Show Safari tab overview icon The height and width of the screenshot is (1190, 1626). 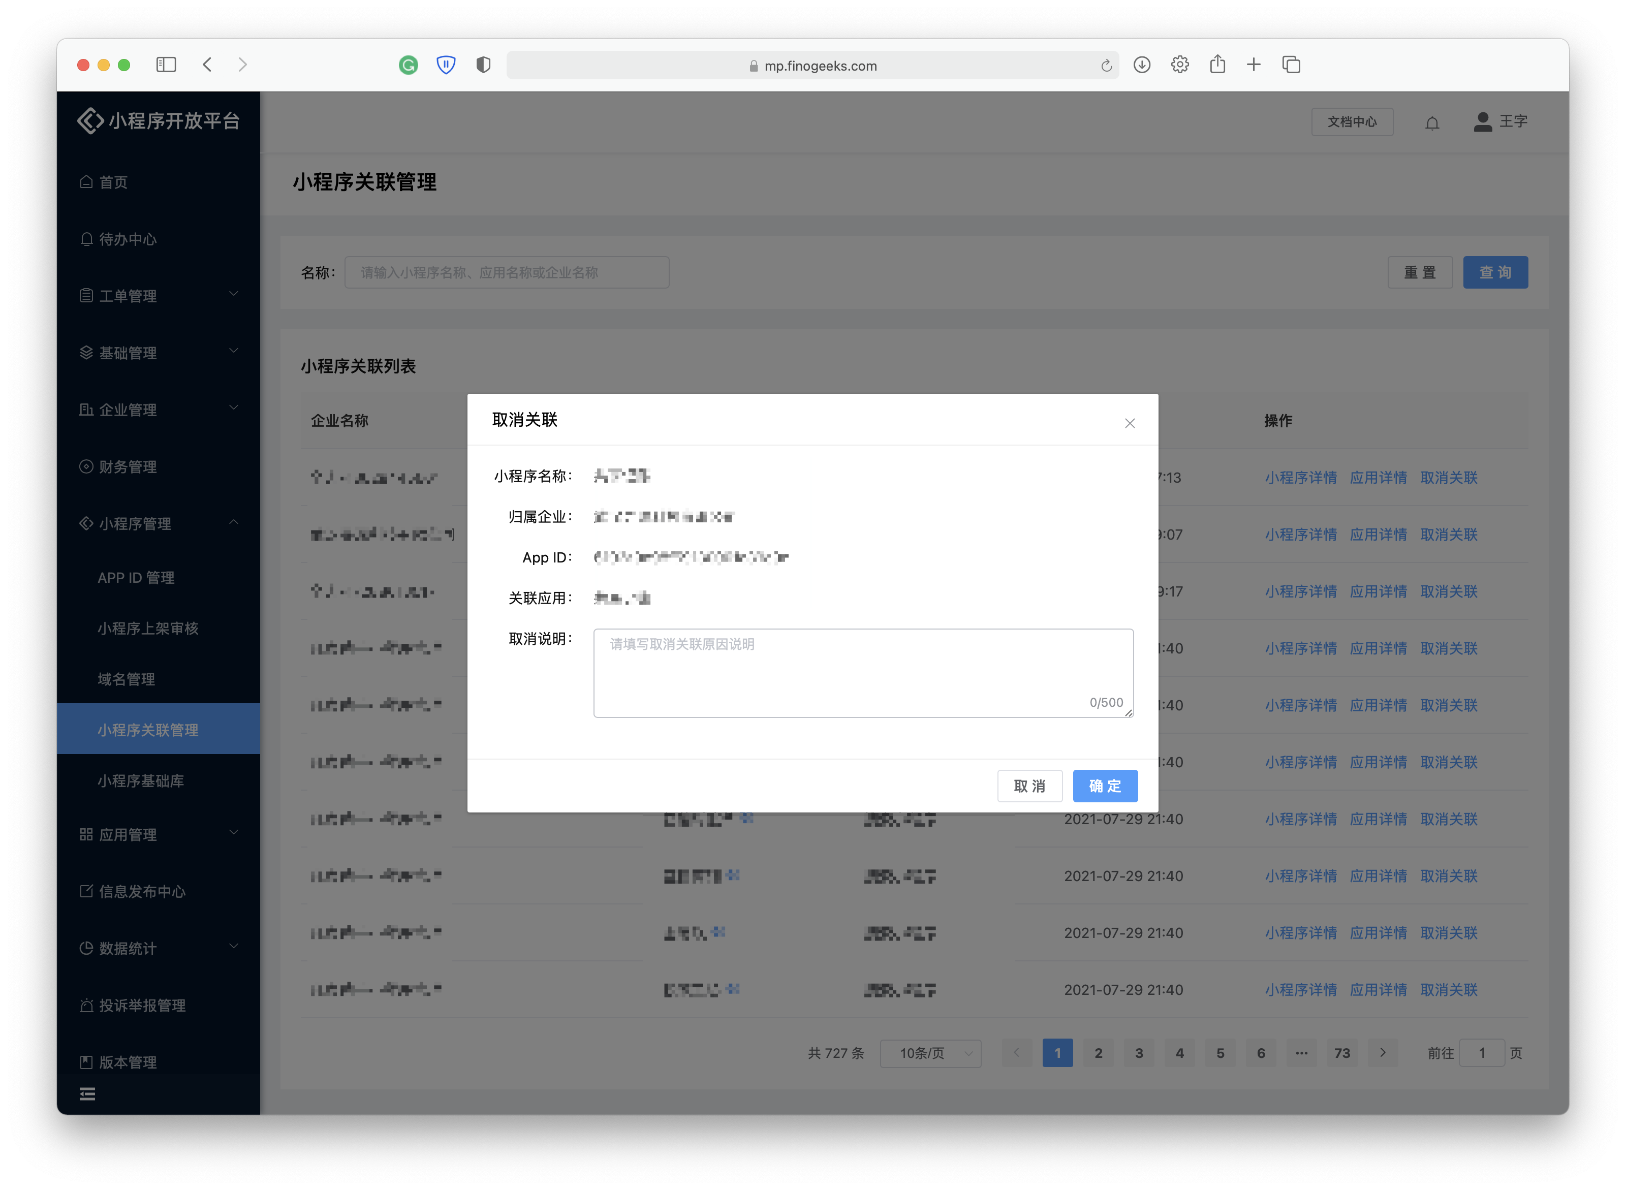click(x=1291, y=65)
